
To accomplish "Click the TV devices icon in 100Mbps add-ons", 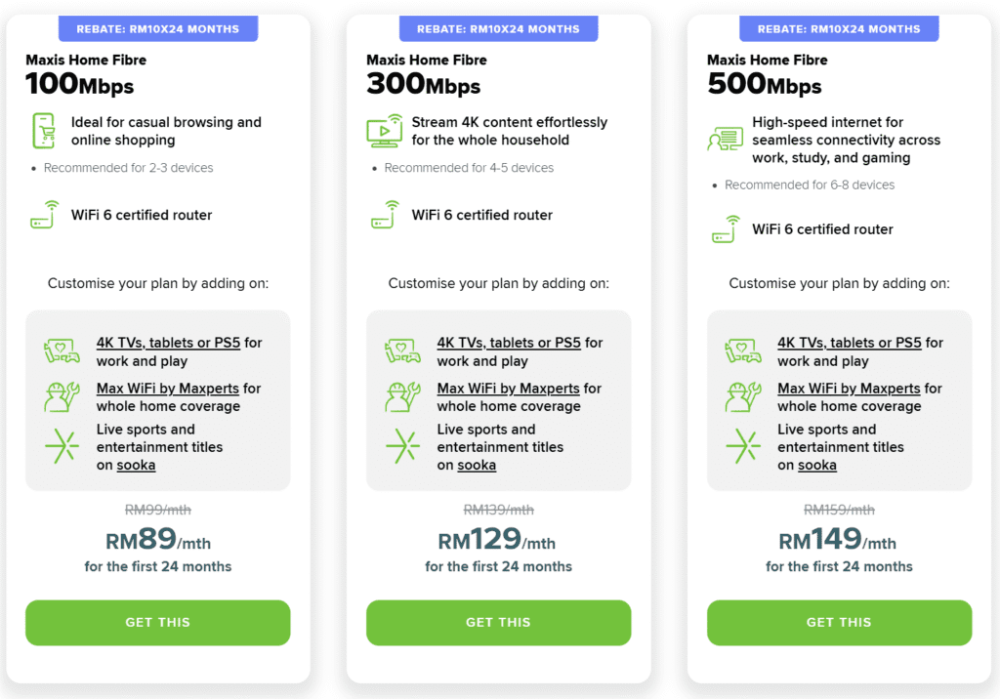I will [x=62, y=349].
